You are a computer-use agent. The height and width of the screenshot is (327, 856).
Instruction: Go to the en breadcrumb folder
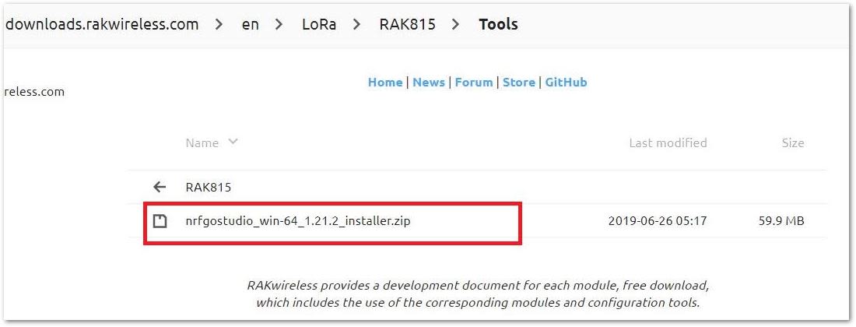click(250, 25)
